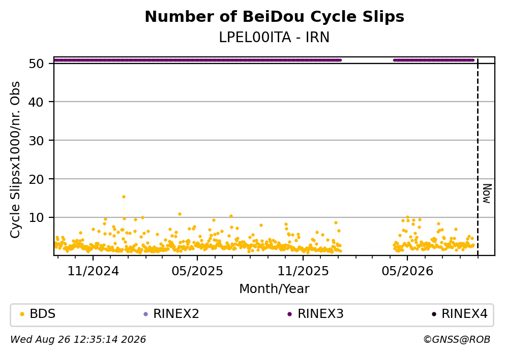Click the RINEX2 legend dot
This screenshot has height=355, width=505.
click(145, 314)
